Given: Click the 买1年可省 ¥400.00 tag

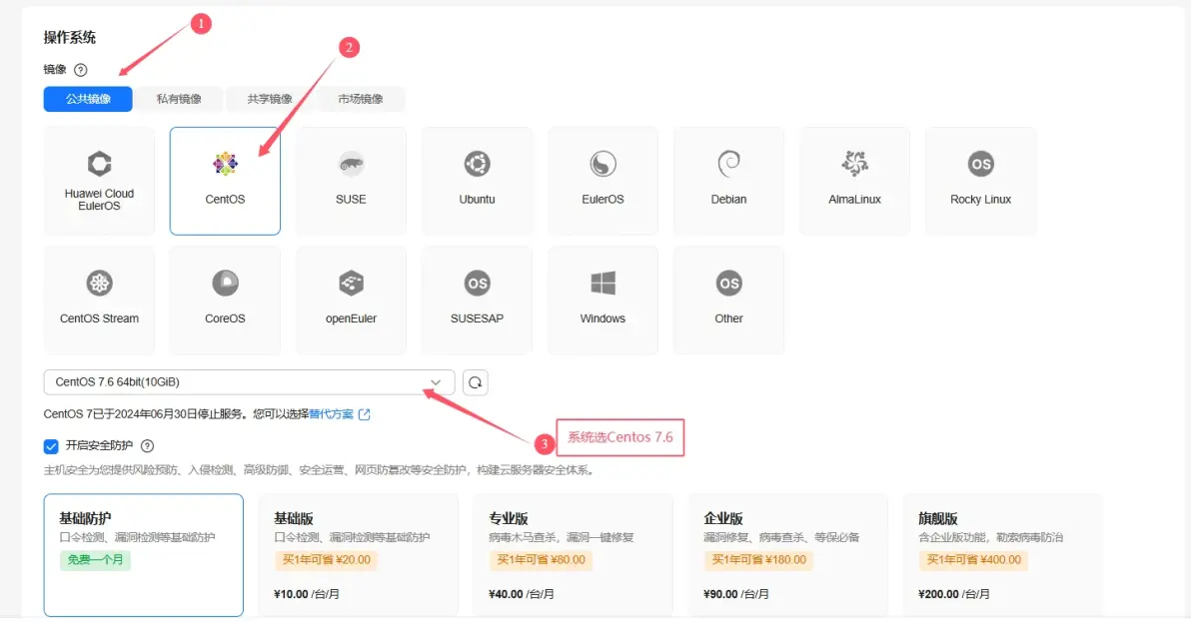Looking at the screenshot, I should 974,560.
